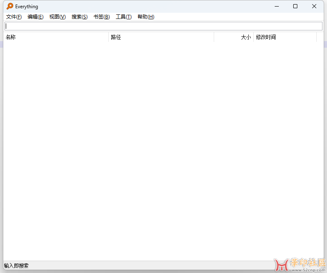Open the 文件(F) menu

(x=14, y=17)
